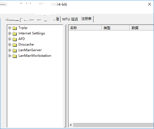Click the 名称 column header
The image size is (154, 129).
(x=85, y=28)
